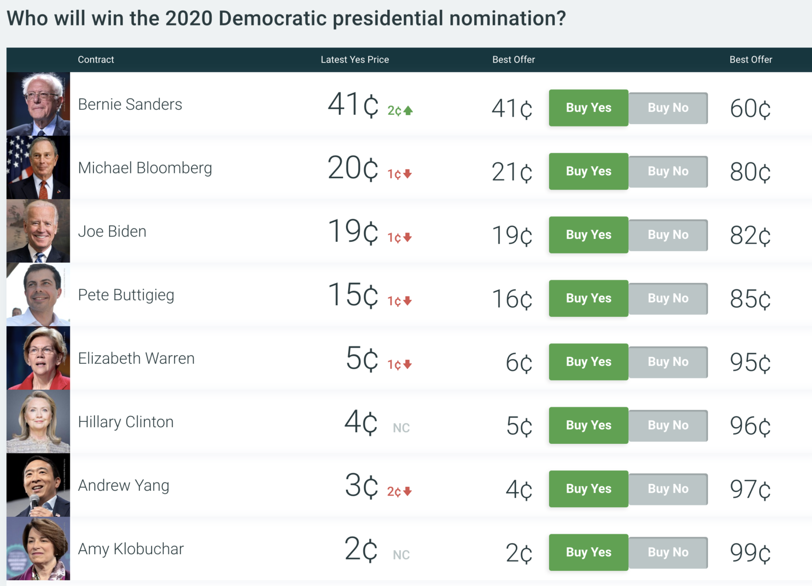
Task: Select Joe Biden's photo thumbnail
Action: (x=38, y=231)
